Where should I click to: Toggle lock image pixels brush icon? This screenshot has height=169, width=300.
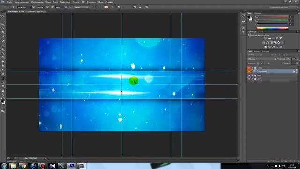click(x=262, y=63)
